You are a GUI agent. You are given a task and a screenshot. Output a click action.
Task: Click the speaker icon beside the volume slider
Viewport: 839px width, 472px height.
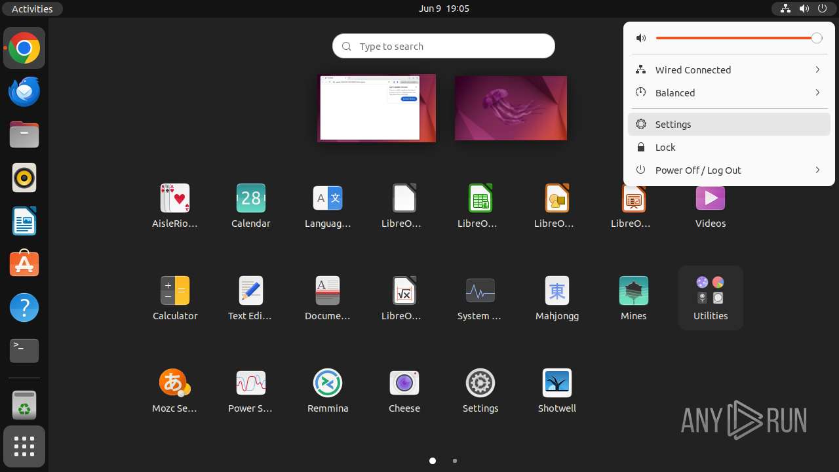[641, 38]
